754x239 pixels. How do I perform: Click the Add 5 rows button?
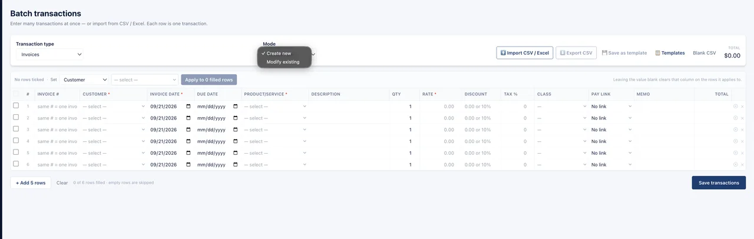tap(31, 183)
